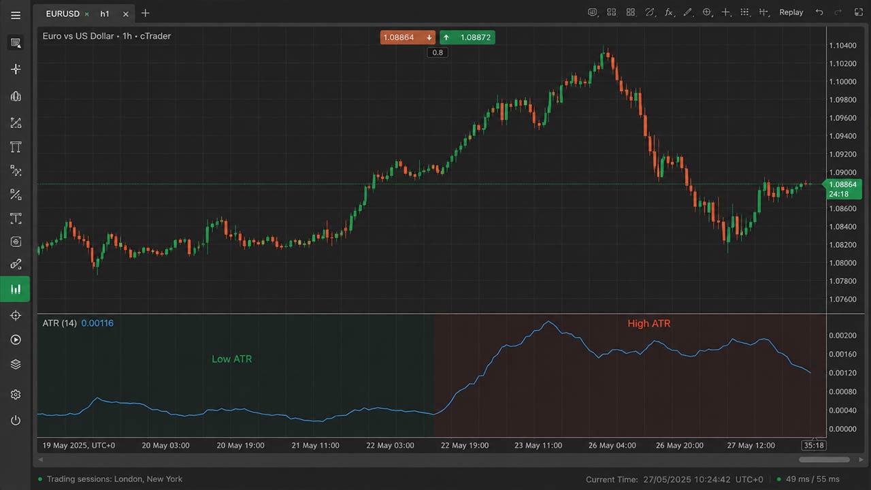Open the chat-bubble chart icon dropdown

[x=593, y=12]
